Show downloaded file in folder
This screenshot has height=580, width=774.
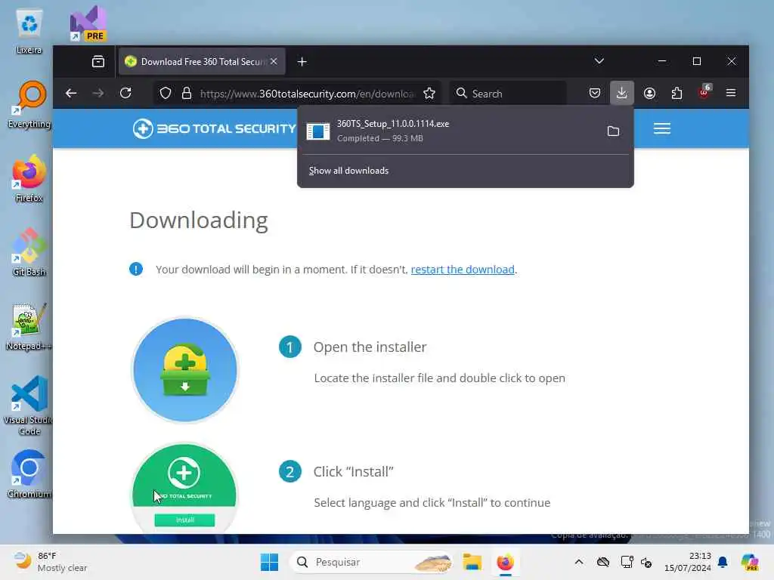point(613,131)
